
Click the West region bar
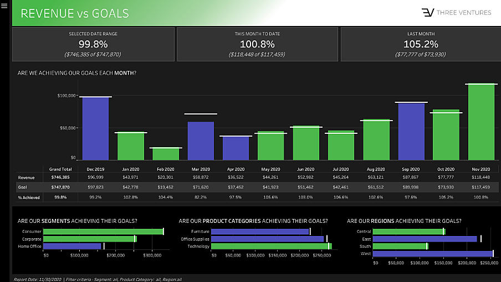click(x=432, y=253)
